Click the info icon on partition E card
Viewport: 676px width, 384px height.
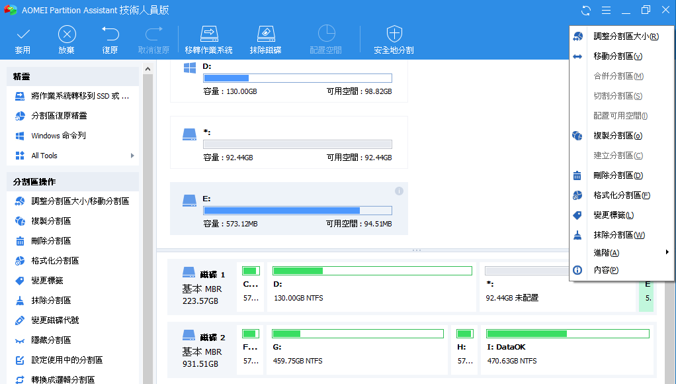(x=400, y=191)
